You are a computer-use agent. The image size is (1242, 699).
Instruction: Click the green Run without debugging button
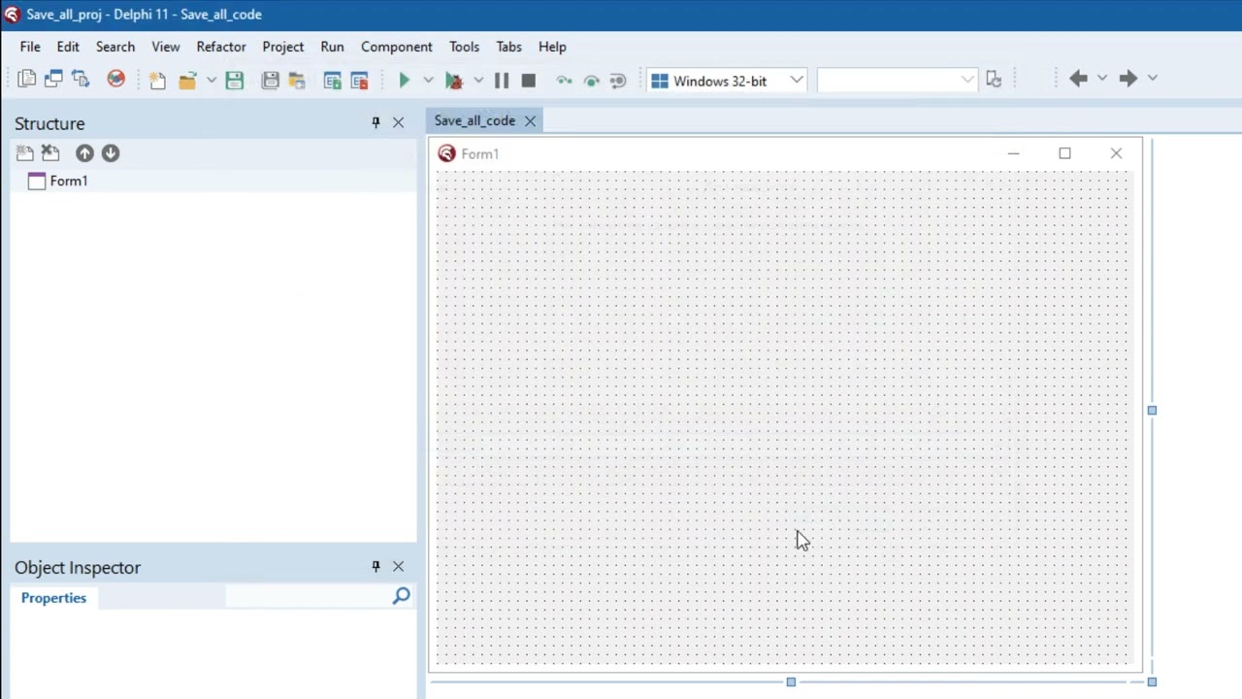(x=405, y=81)
